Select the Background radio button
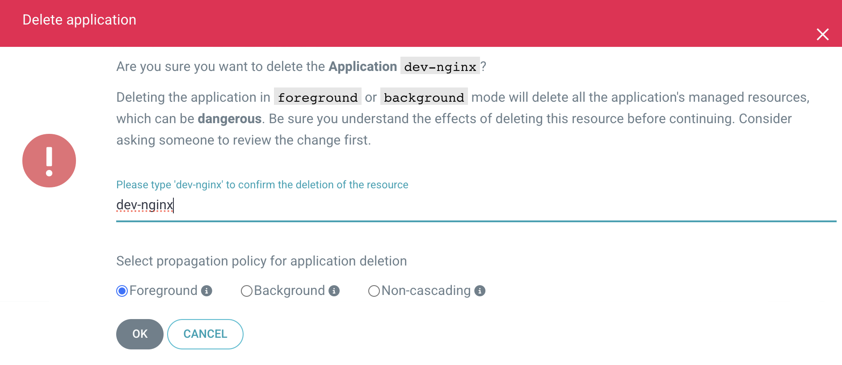The width and height of the screenshot is (842, 365). coord(247,291)
